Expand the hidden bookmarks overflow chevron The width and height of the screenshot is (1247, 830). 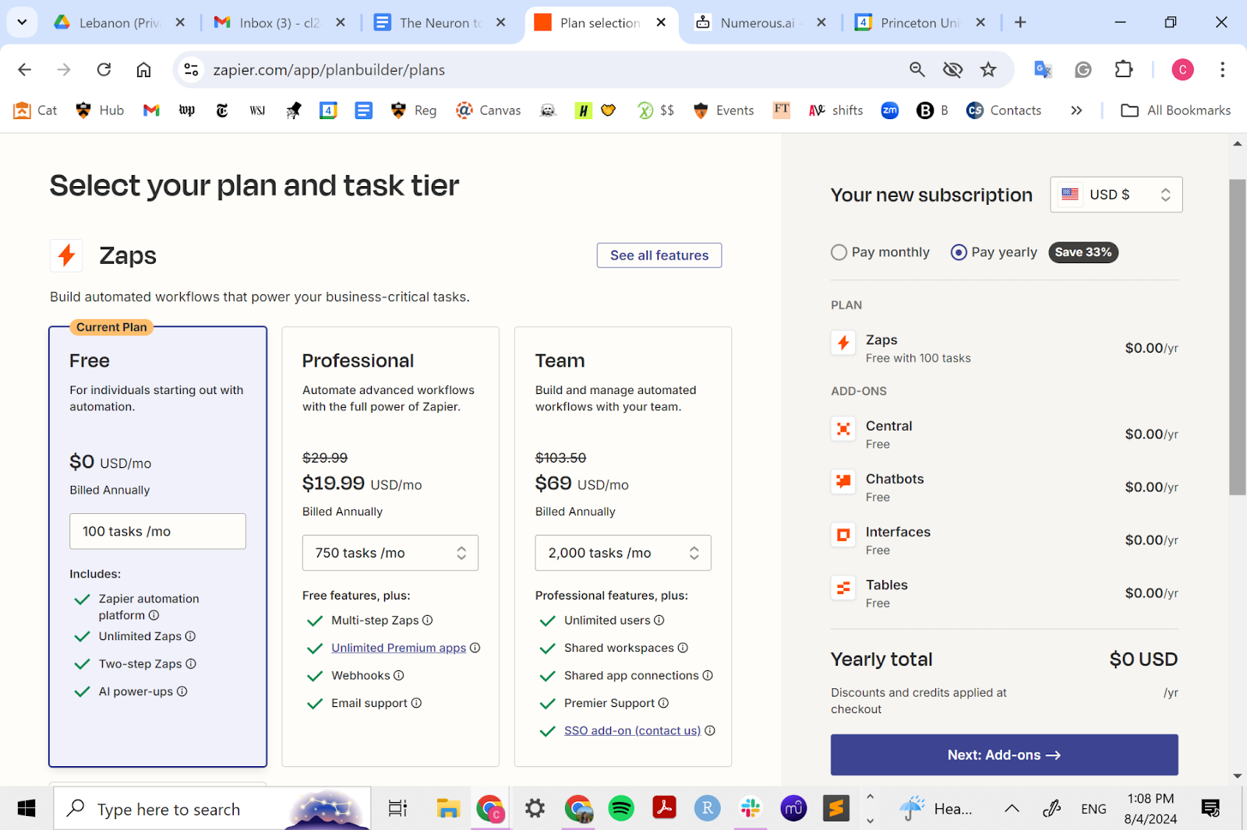click(1076, 111)
